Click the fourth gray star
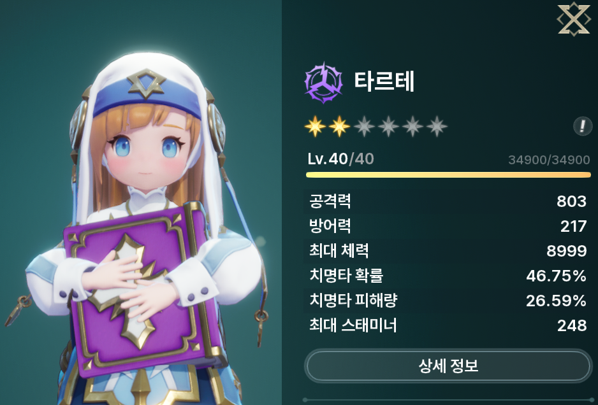This screenshot has height=405, width=598. 388,127
